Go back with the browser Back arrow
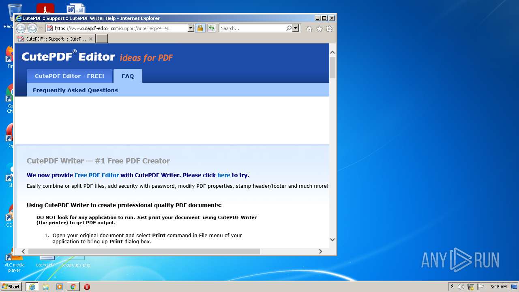519x292 pixels. tap(21, 28)
